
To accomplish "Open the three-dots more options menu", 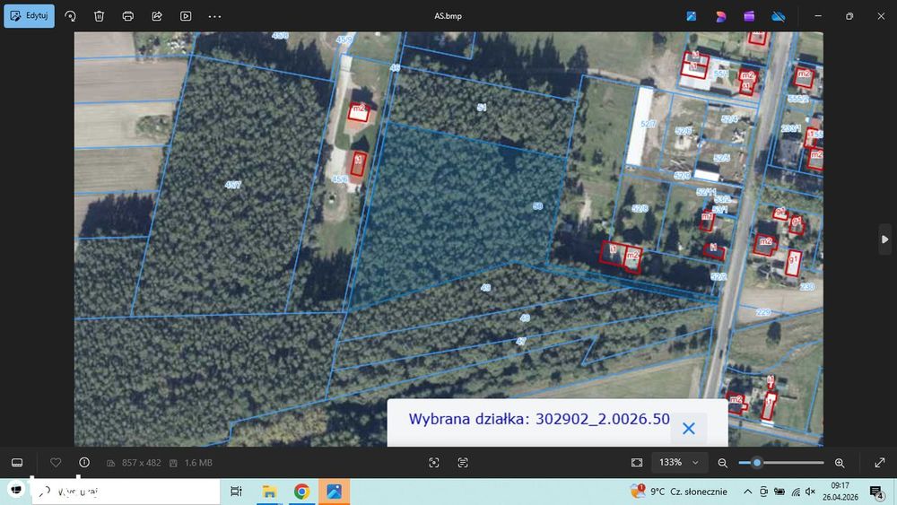I will click(x=214, y=16).
